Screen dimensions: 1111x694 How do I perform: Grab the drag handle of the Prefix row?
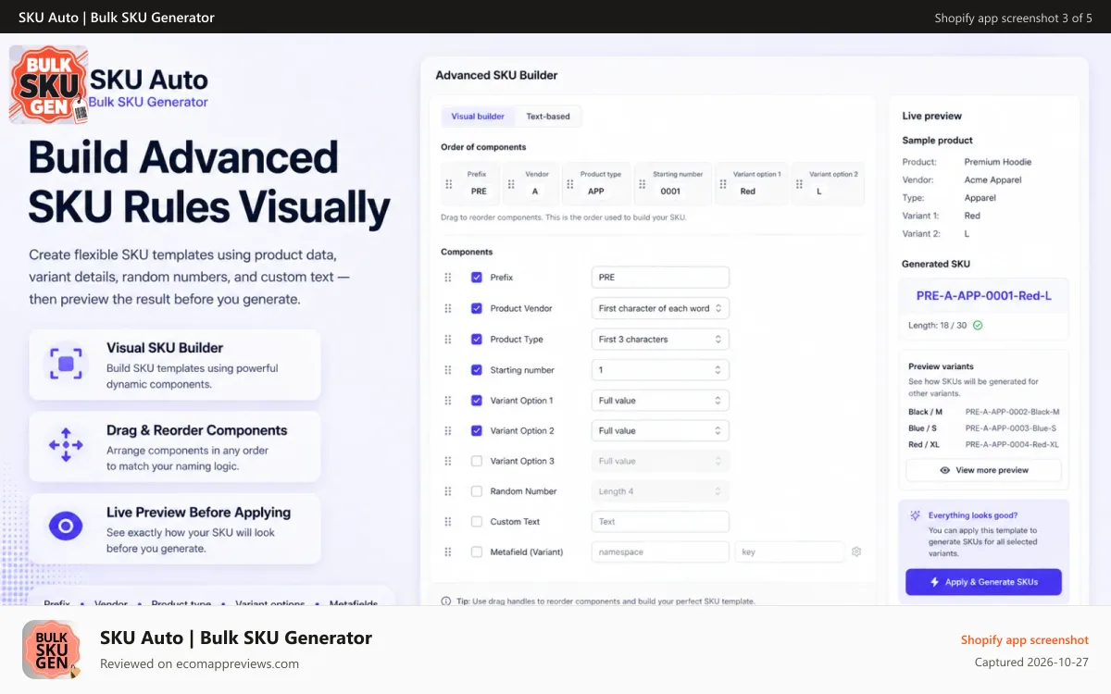pos(448,278)
